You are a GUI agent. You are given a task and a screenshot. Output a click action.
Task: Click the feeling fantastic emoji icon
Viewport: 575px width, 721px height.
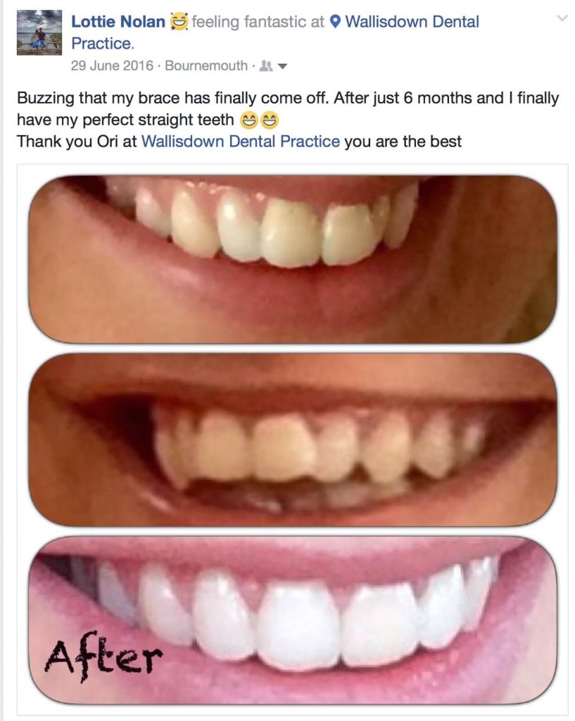click(179, 22)
